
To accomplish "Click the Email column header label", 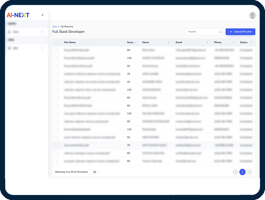I will pos(179,42).
